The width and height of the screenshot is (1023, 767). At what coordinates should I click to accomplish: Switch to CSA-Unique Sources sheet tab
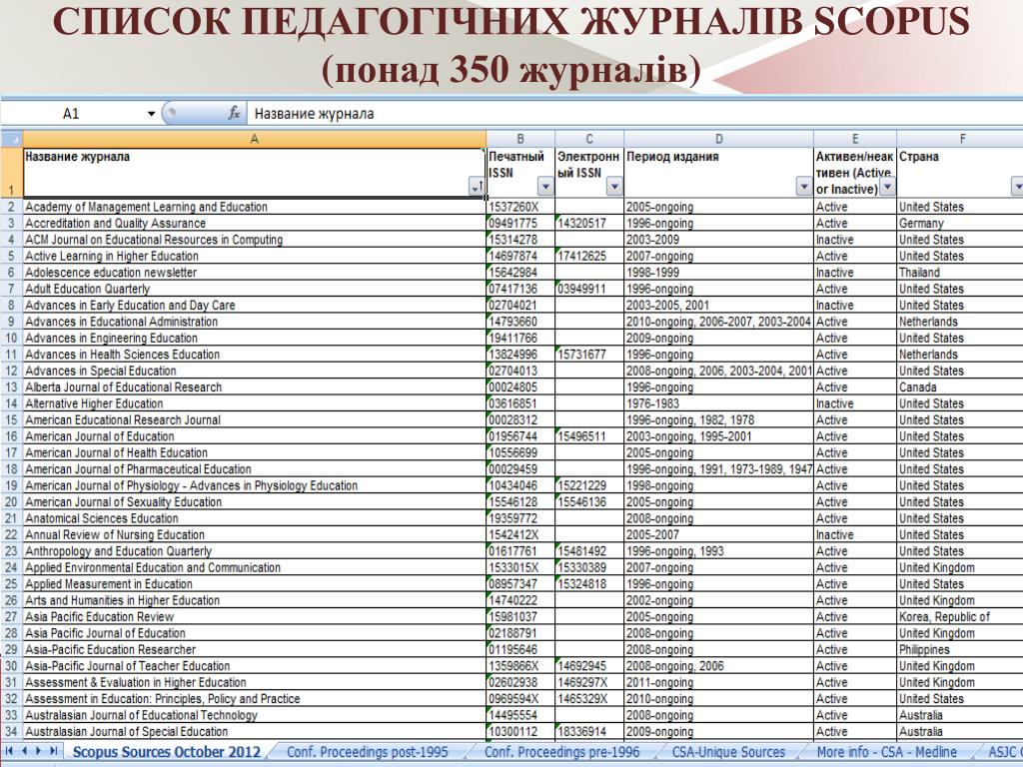click(x=728, y=752)
